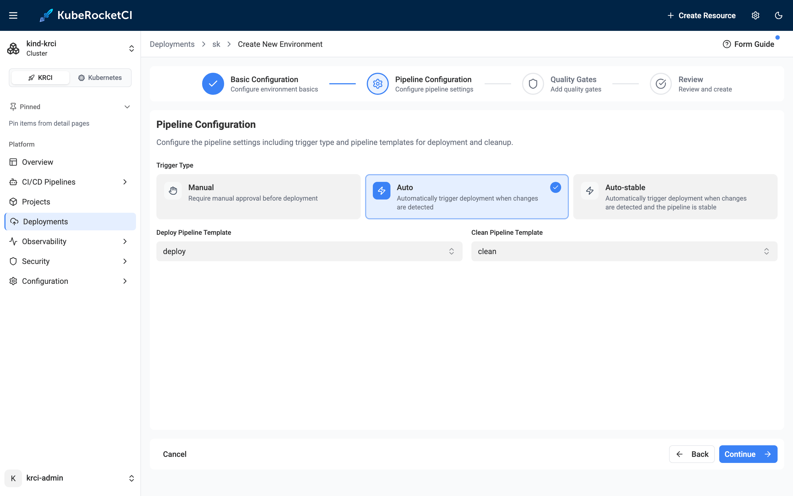Open the Deploy Pipeline Template dropdown

(309, 251)
